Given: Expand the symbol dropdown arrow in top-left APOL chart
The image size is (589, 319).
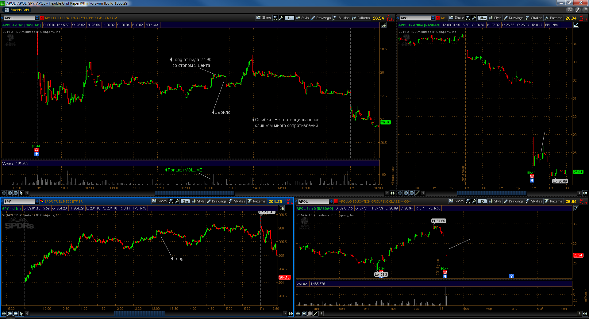Looking at the screenshot, I should (37, 18).
